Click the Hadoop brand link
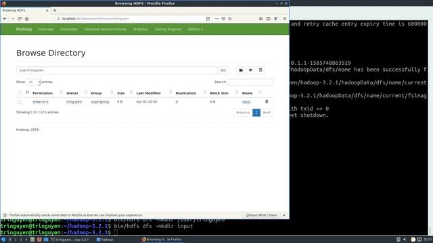The image size is (433, 243). click(24, 29)
